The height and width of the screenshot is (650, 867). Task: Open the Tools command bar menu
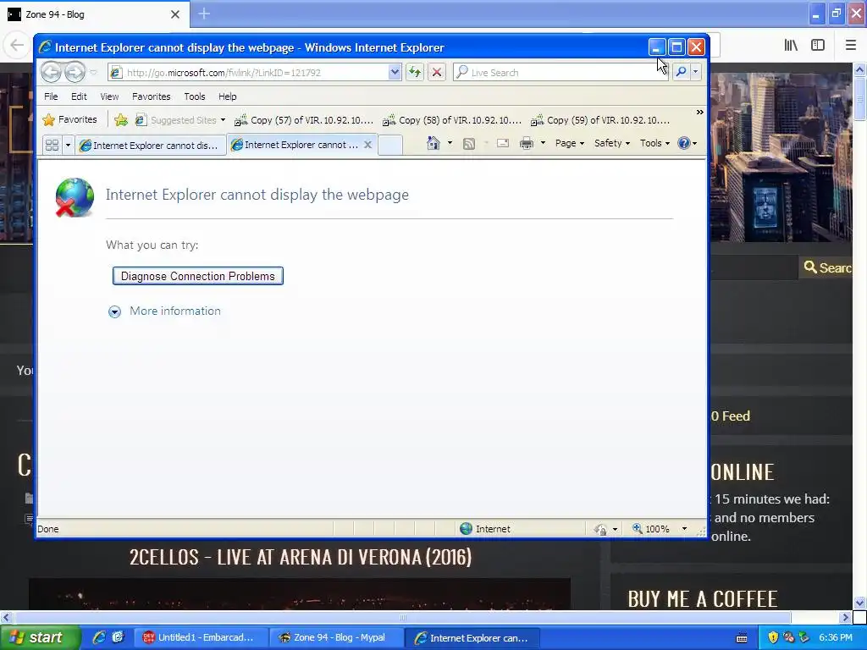(654, 143)
